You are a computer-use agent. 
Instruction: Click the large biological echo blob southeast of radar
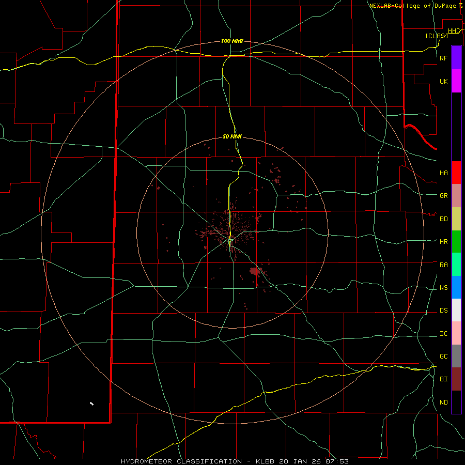click(255, 271)
